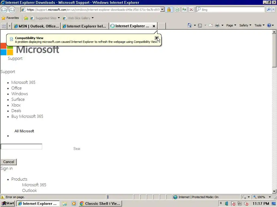Image resolution: width=277 pixels, height=207 pixels.
Task: Click the Office link
Action: tap(17, 88)
